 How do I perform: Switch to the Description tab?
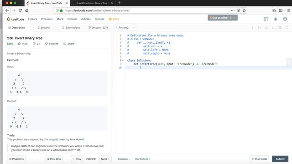(16, 28)
